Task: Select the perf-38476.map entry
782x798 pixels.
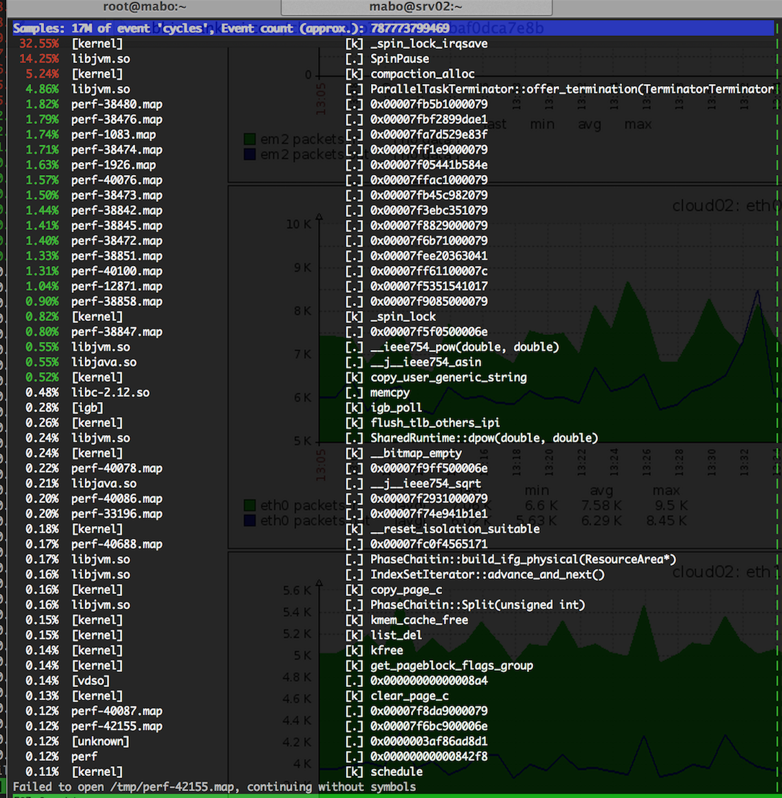Action: click(x=117, y=120)
